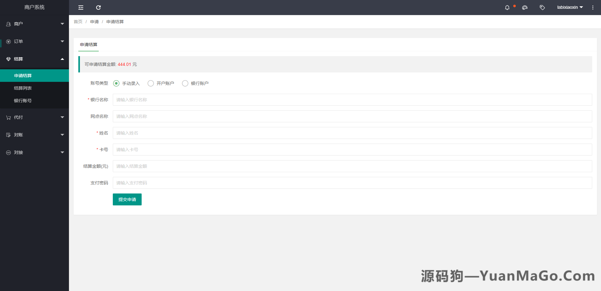The width and height of the screenshot is (601, 291).
Task: Click the 提交申请 submit button
Action: tap(127, 199)
